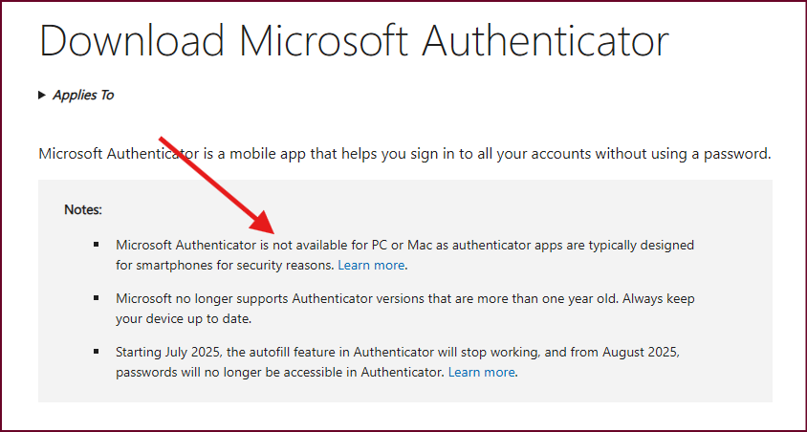Click the text 'from August 2025'
The image size is (807, 432).
click(639, 353)
